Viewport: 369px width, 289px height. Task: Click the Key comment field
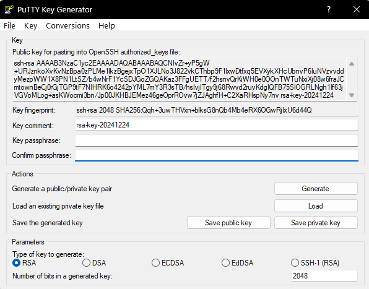pyautogui.click(x=217, y=125)
